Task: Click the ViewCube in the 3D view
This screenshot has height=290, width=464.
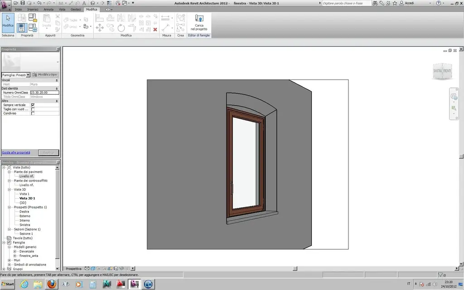Action: 442,71
